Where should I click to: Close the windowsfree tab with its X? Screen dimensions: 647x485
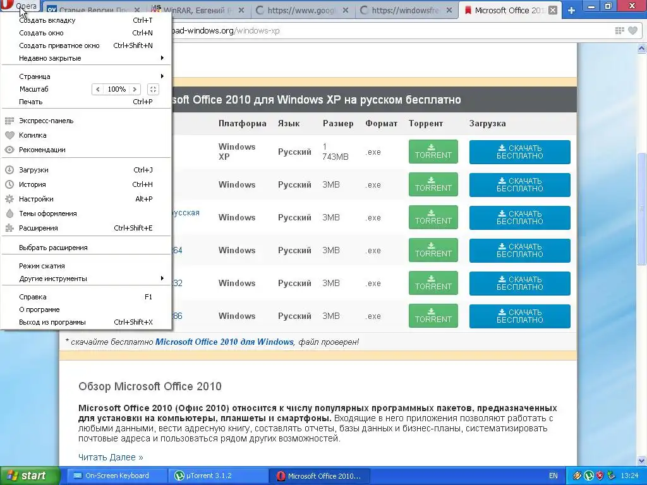pyautogui.click(x=449, y=10)
